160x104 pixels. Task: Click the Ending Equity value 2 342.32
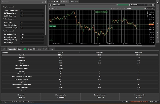coord(139,98)
